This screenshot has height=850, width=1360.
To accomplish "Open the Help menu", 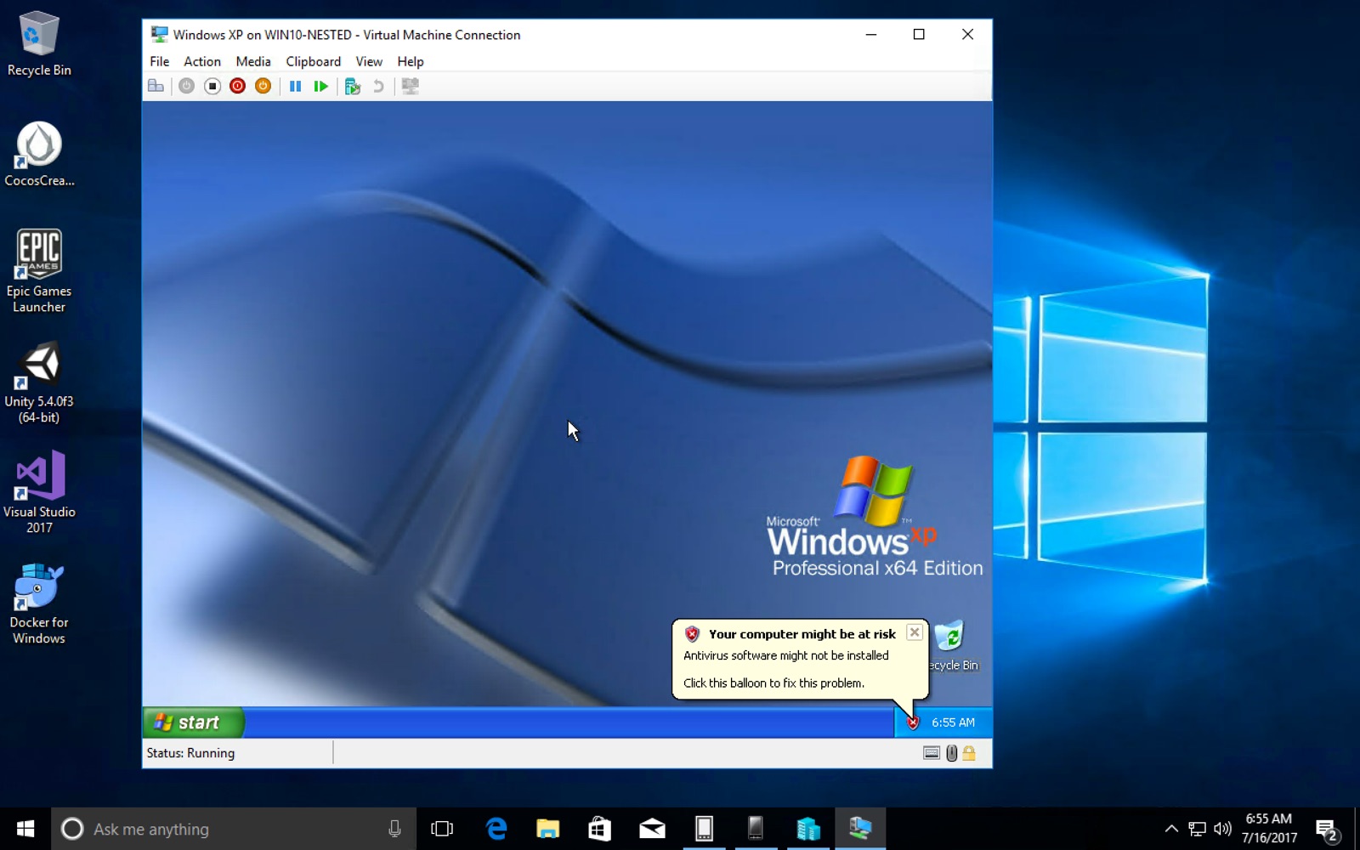I will coord(411,61).
